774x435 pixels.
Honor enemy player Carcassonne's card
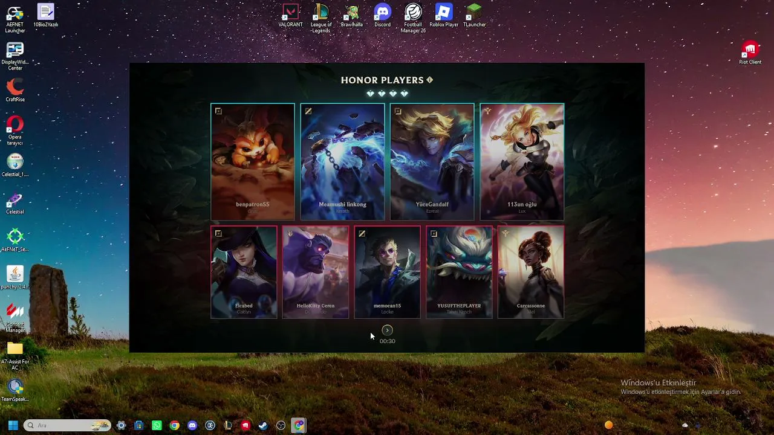[531, 272]
